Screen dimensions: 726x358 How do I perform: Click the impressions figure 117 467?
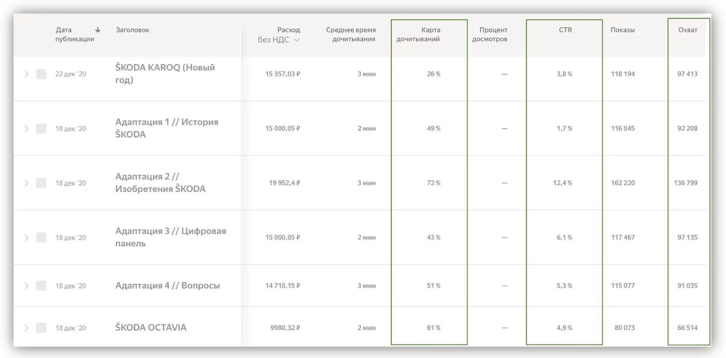point(623,237)
